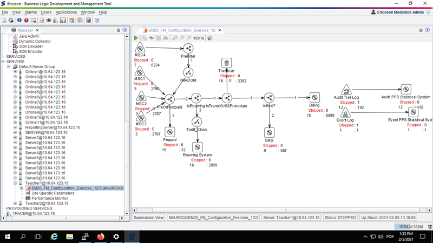The height and width of the screenshot is (243, 433).
Task: Select the Event Log node
Action: point(345,113)
